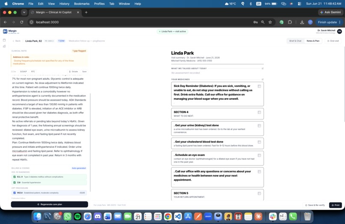Uncheck the I10 Essential hypertension diagnosis
This screenshot has height=224, width=345.
pyautogui.click(x=15, y=182)
